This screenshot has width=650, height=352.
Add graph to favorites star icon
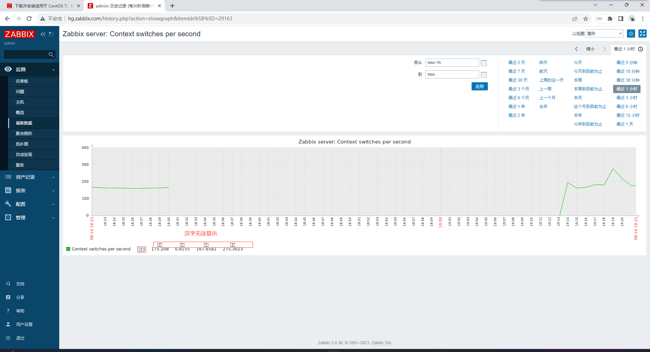(631, 34)
